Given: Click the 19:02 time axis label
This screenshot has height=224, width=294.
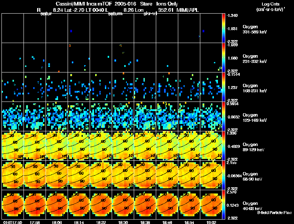Looking at the screenshot, I should click(x=211, y=222).
